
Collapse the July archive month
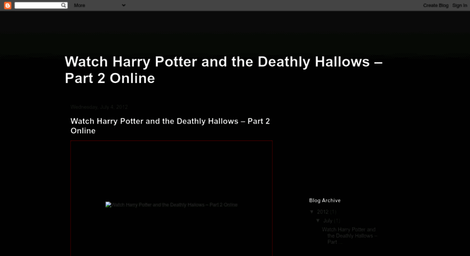click(x=318, y=221)
